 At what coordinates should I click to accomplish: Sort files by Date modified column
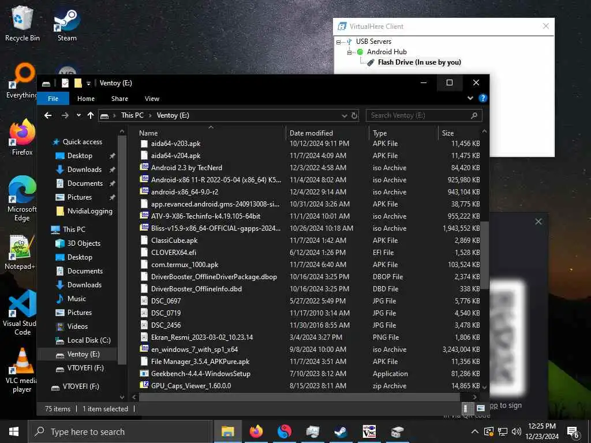point(311,133)
